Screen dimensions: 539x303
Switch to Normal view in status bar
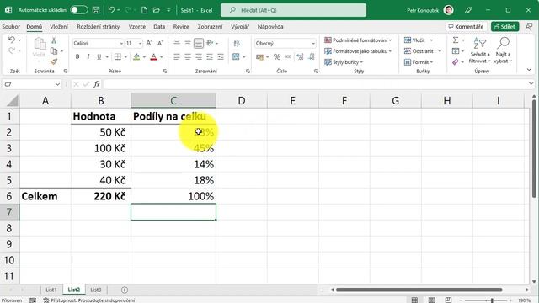tap(415, 300)
